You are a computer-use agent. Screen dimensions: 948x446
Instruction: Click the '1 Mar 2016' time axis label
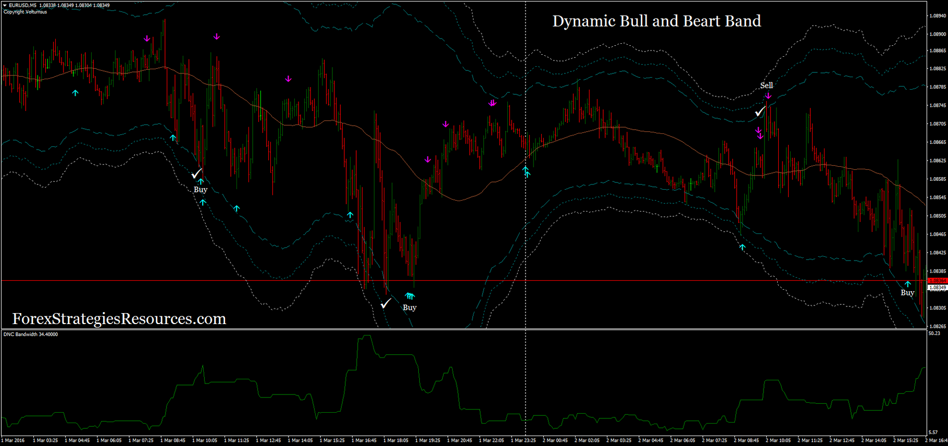pos(13,441)
